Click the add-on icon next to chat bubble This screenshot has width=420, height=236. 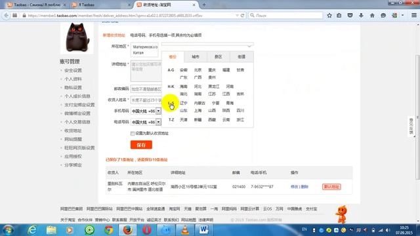tap(394, 16)
